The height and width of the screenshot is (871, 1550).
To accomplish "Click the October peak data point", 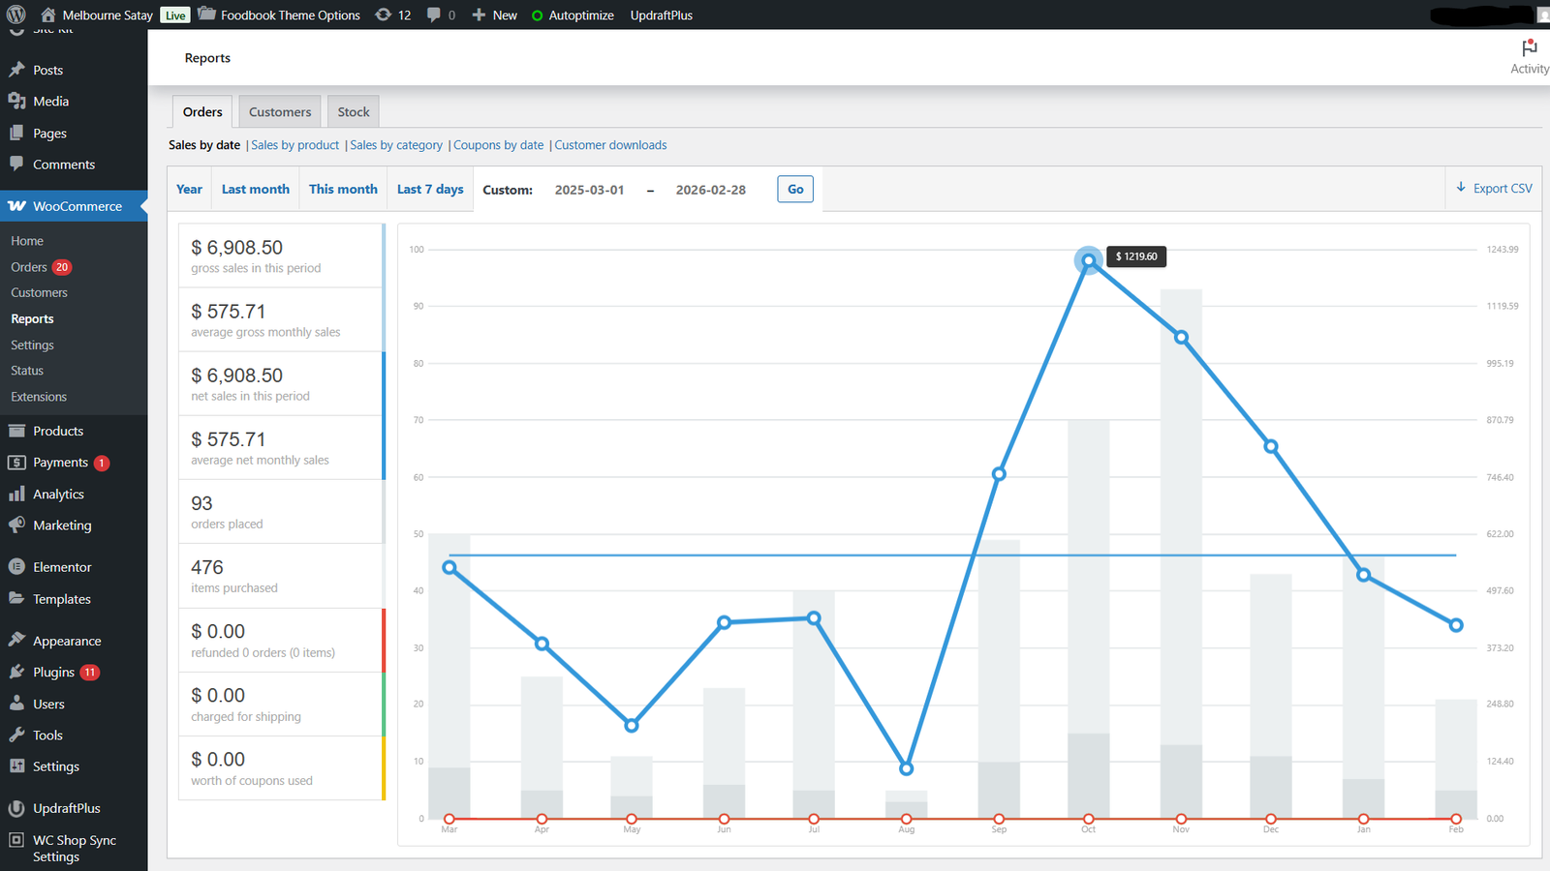I will (x=1089, y=260).
